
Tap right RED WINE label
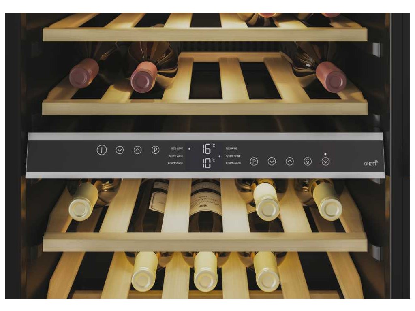tap(231, 149)
